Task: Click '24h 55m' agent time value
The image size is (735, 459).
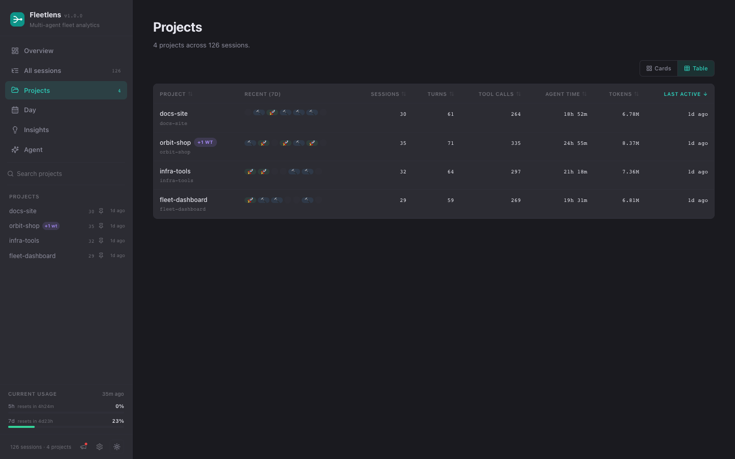Action: click(575, 143)
